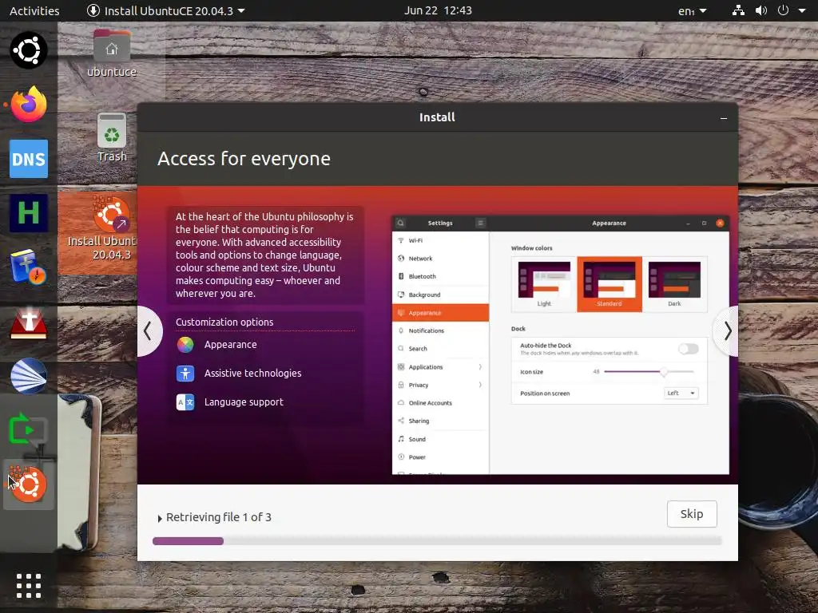Image resolution: width=818 pixels, height=613 pixels.
Task: Show all applications grid
Action: point(29,586)
